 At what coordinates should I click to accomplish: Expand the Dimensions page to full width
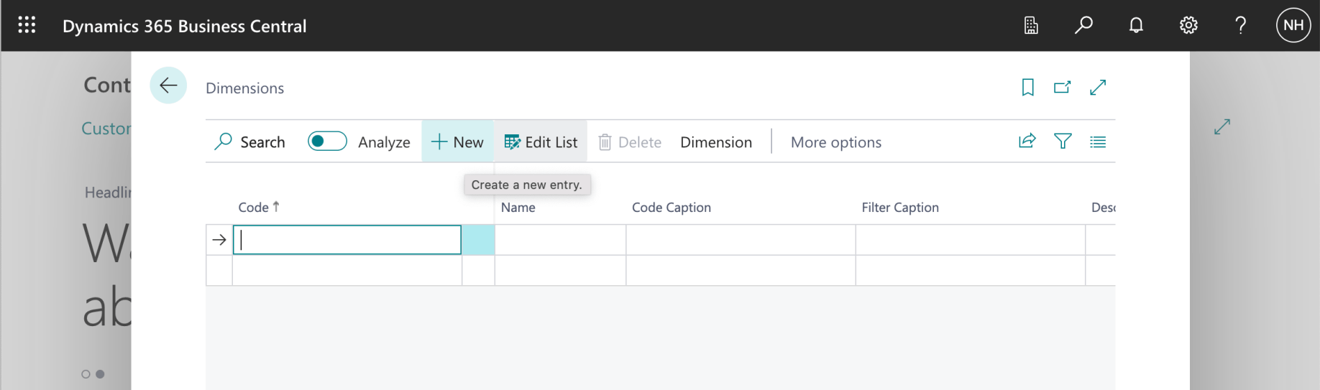1098,88
